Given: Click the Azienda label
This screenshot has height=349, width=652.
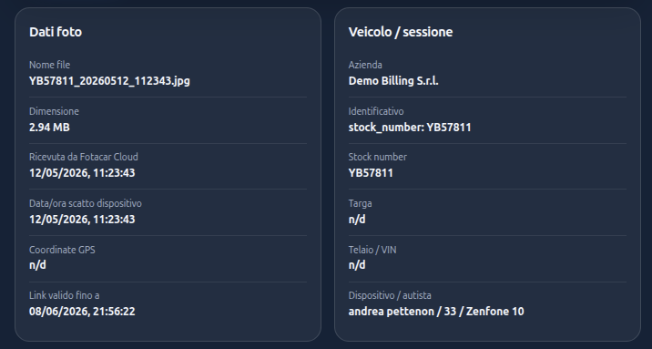Looking at the screenshot, I should 365,65.
